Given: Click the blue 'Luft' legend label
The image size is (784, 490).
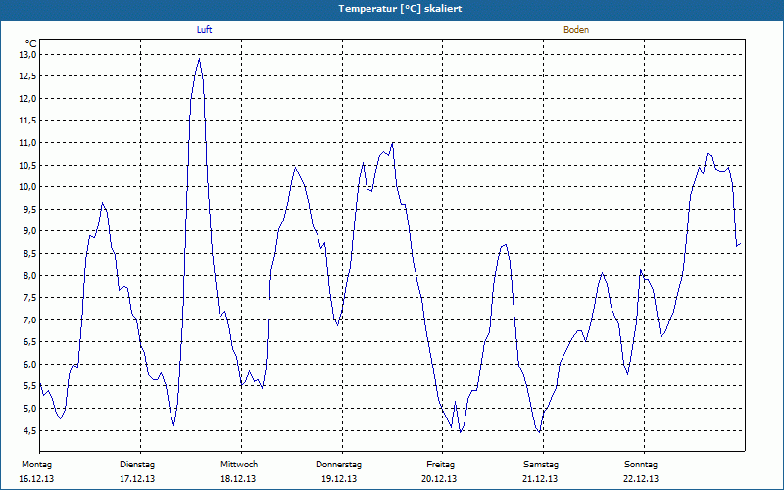Looking at the screenshot, I should 204,30.
